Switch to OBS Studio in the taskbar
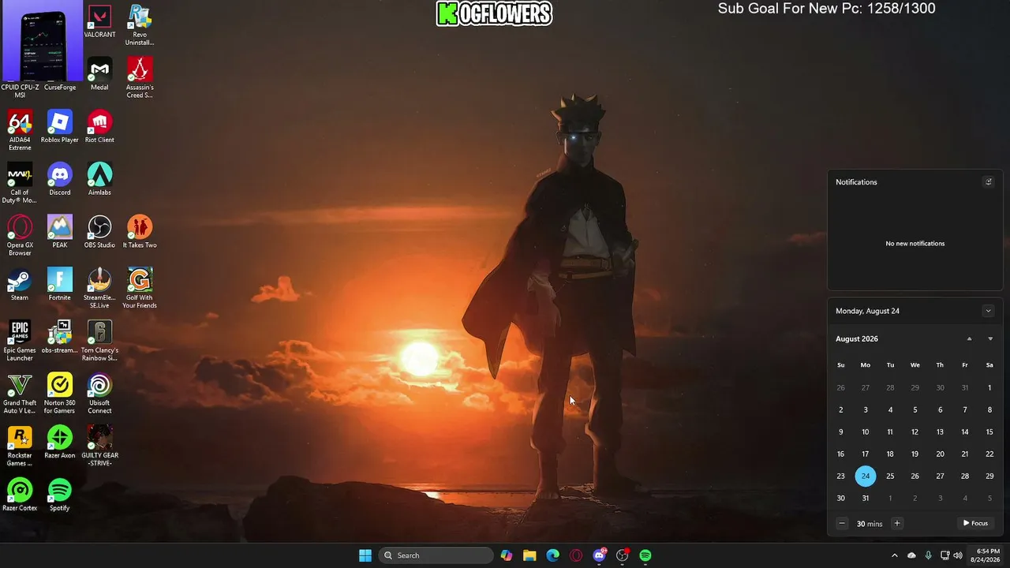The width and height of the screenshot is (1010, 568). click(623, 555)
